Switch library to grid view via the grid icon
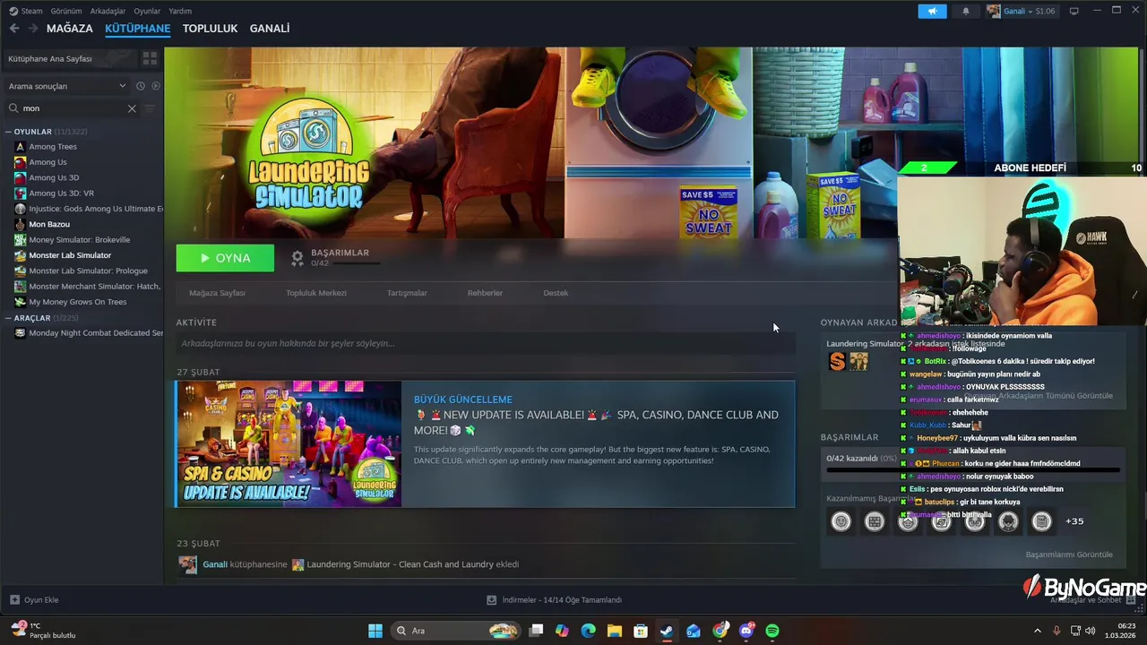 click(x=150, y=58)
